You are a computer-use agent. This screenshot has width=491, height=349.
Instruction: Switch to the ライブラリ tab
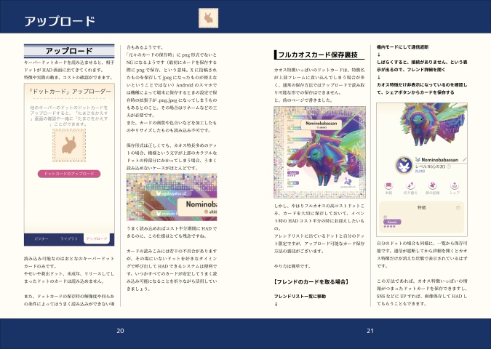coord(69,238)
